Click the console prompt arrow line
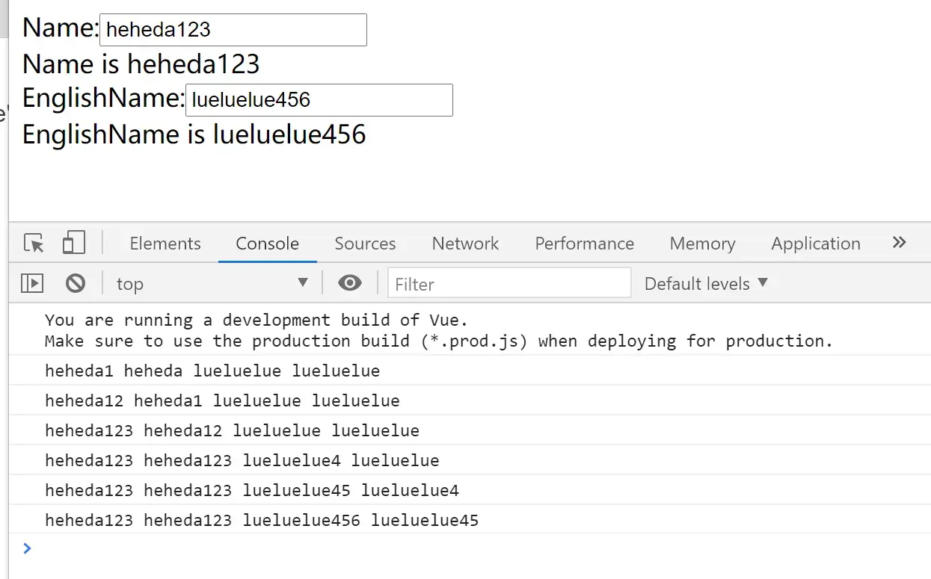931x579 pixels. click(470, 548)
